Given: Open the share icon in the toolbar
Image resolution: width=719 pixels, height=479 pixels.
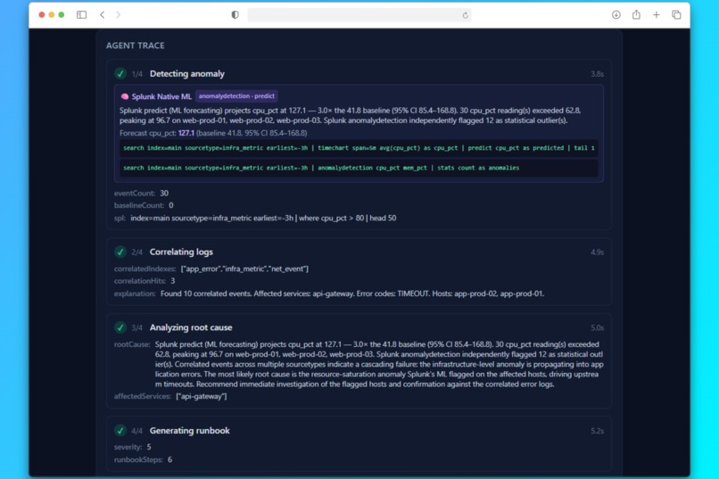Looking at the screenshot, I should [x=636, y=14].
